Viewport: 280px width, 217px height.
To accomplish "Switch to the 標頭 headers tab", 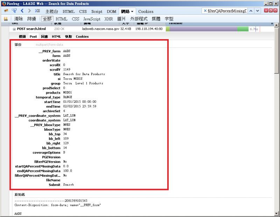I will coord(22,36).
